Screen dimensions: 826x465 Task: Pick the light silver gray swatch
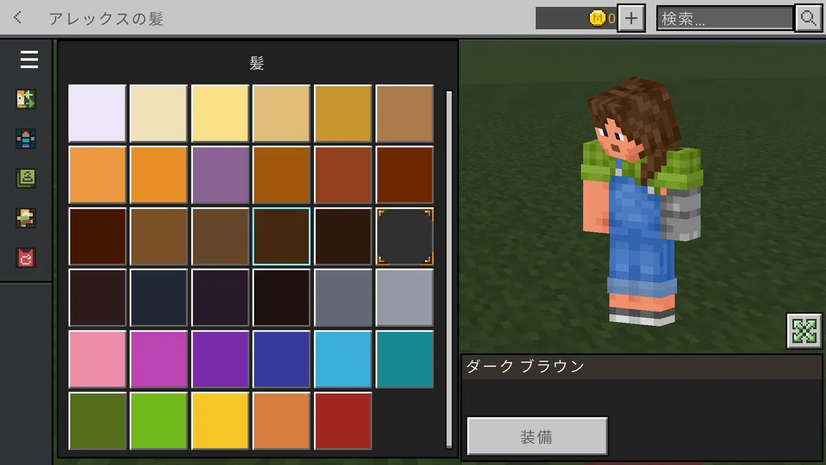pos(405,298)
